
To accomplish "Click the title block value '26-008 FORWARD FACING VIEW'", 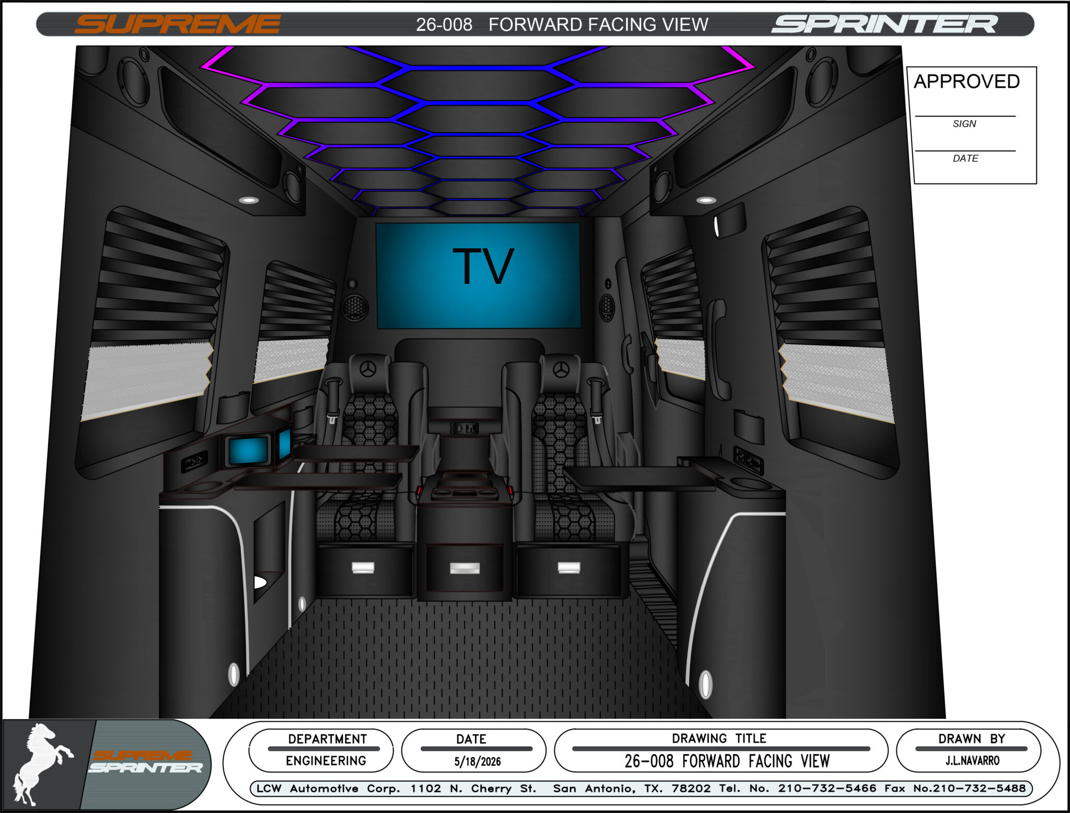I will (x=727, y=761).
